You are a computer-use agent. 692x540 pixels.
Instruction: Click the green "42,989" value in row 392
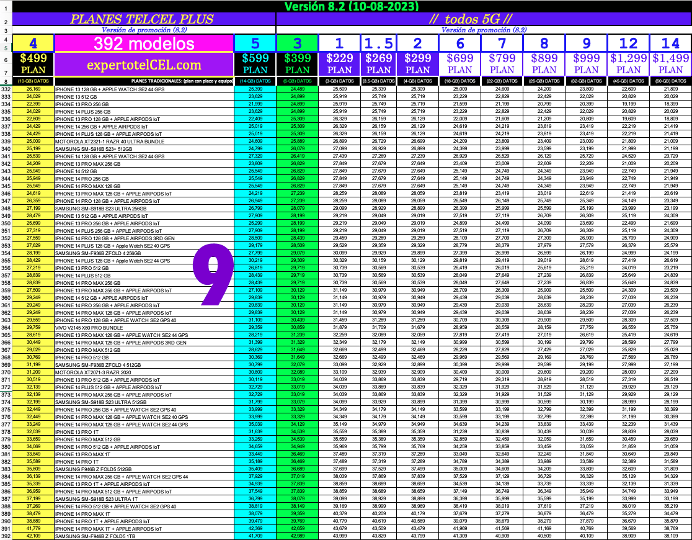click(x=298, y=536)
